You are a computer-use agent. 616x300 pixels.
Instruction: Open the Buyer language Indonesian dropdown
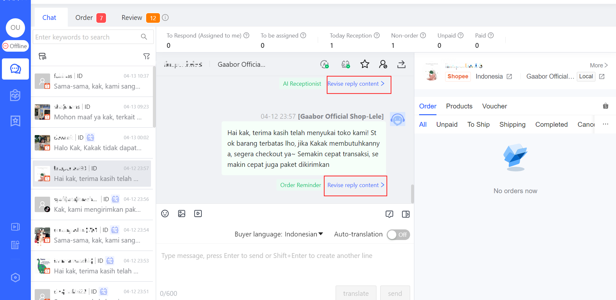303,234
